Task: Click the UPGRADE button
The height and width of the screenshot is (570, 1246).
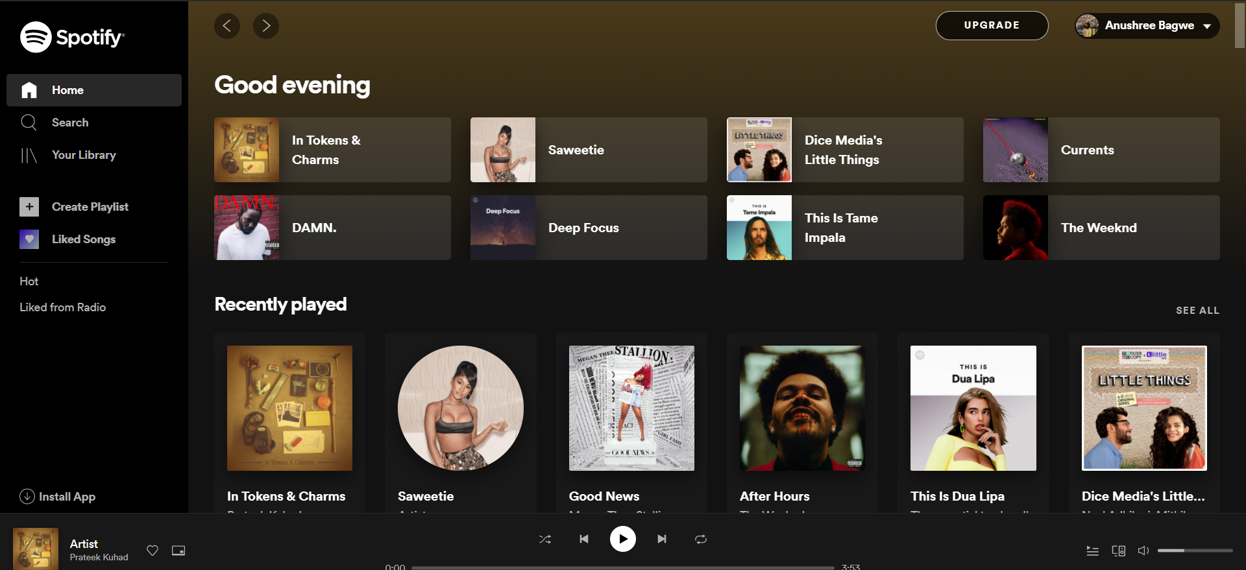Action: click(x=992, y=25)
